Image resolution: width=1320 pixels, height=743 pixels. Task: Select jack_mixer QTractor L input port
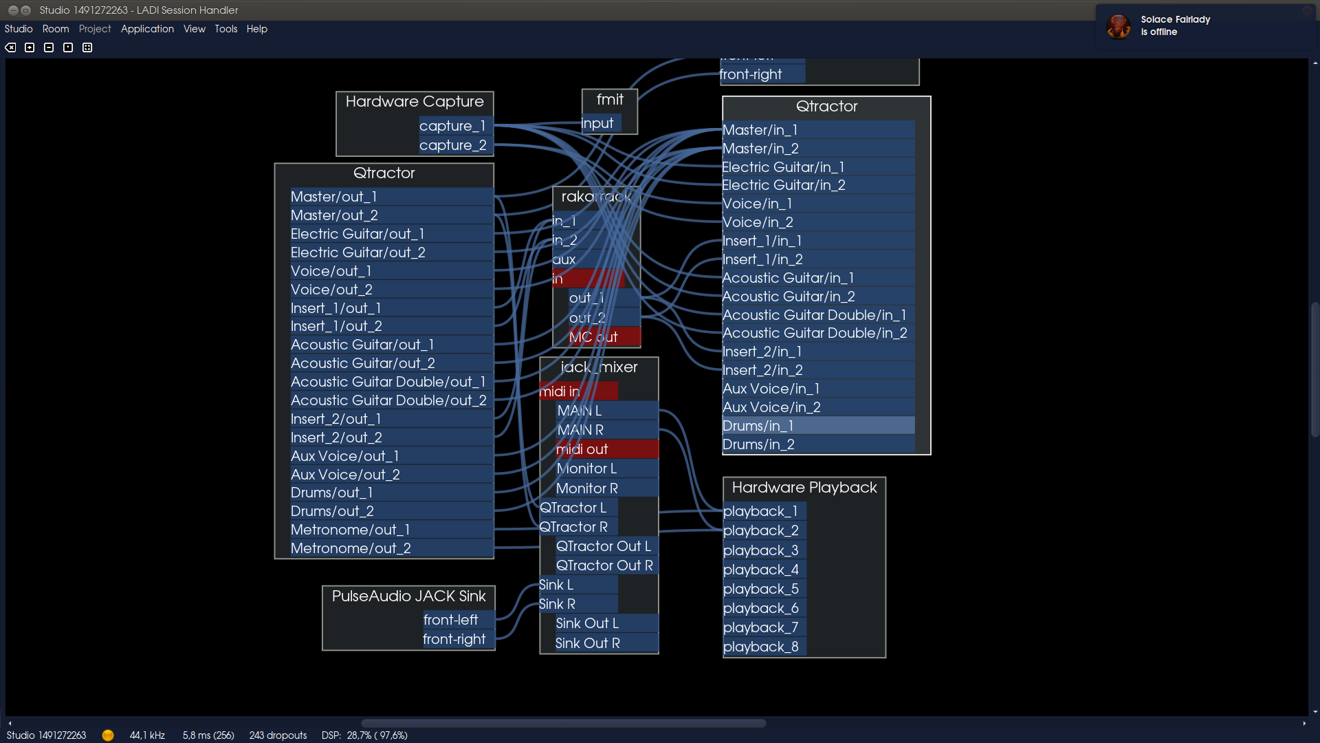pos(578,508)
